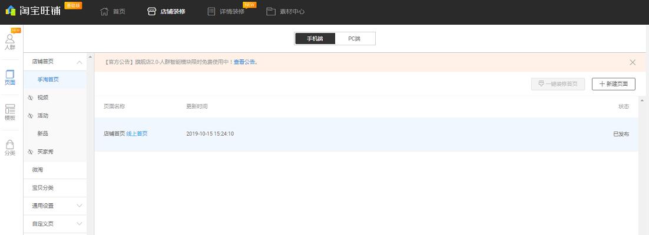649x235 pixels.
Task: Click the sidebar scrollbar up arrow
Action: click(90, 57)
